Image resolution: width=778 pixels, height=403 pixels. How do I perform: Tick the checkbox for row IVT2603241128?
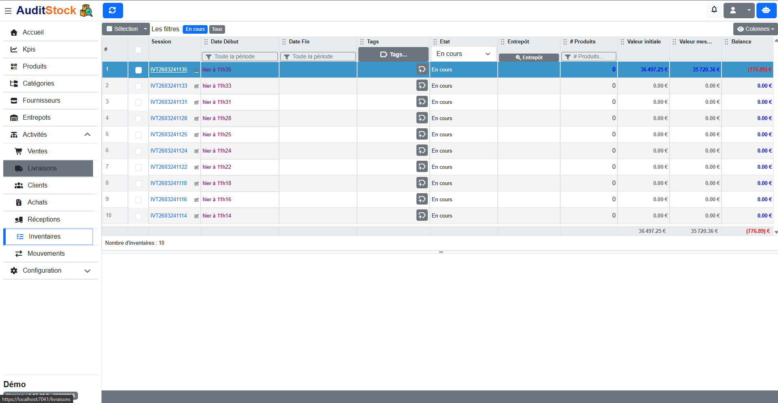click(138, 119)
